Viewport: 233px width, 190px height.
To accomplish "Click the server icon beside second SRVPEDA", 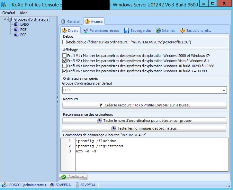I will click(x=77, y=185).
